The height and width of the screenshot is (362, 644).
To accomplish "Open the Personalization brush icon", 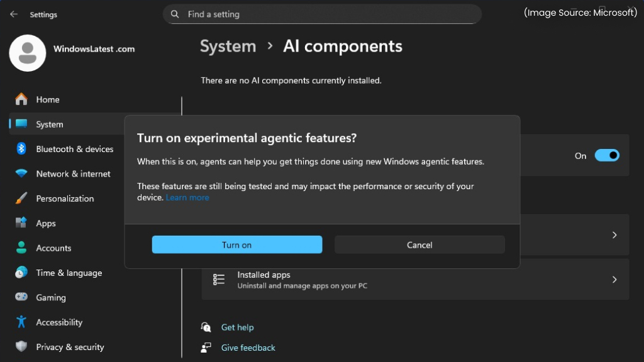I will [23, 198].
